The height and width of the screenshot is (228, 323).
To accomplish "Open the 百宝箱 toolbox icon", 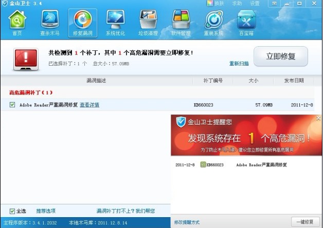I will point(246,22).
